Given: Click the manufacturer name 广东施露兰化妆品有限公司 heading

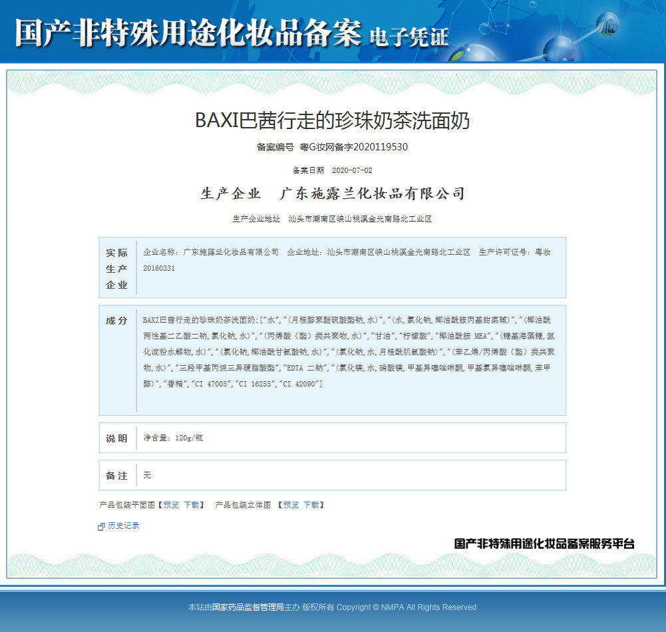Looking at the screenshot, I should pyautogui.click(x=372, y=194).
